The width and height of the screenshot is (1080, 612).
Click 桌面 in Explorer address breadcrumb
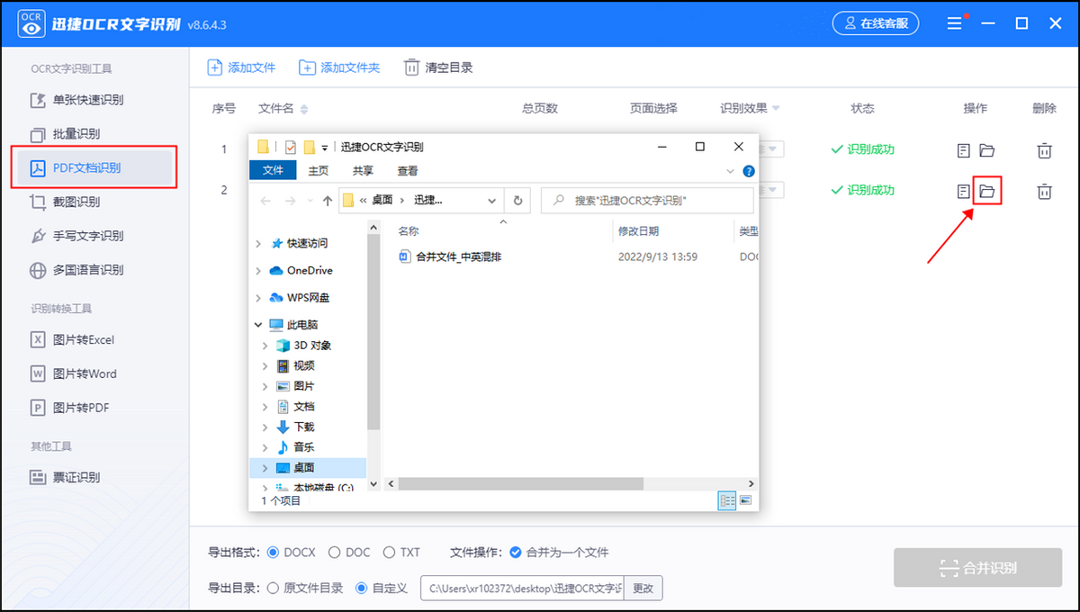click(382, 201)
